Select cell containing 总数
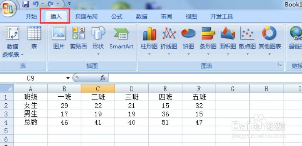This screenshot has height=146, width=302. [x=30, y=122]
